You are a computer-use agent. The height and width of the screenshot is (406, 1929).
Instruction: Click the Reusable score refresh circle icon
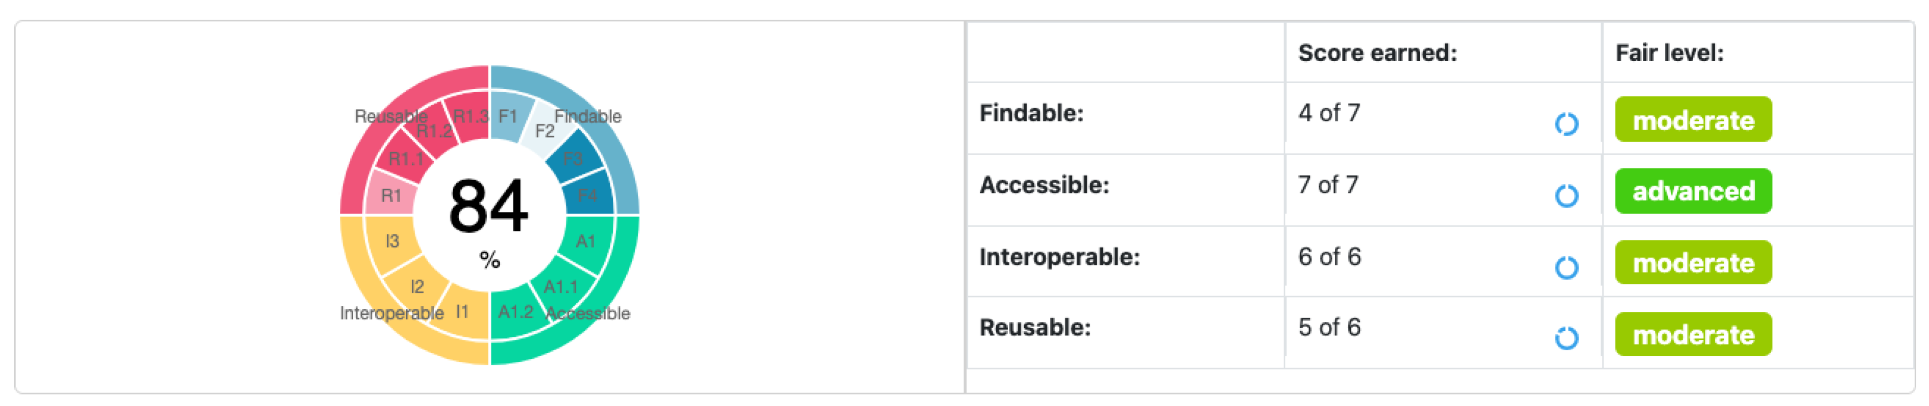coord(1566,339)
